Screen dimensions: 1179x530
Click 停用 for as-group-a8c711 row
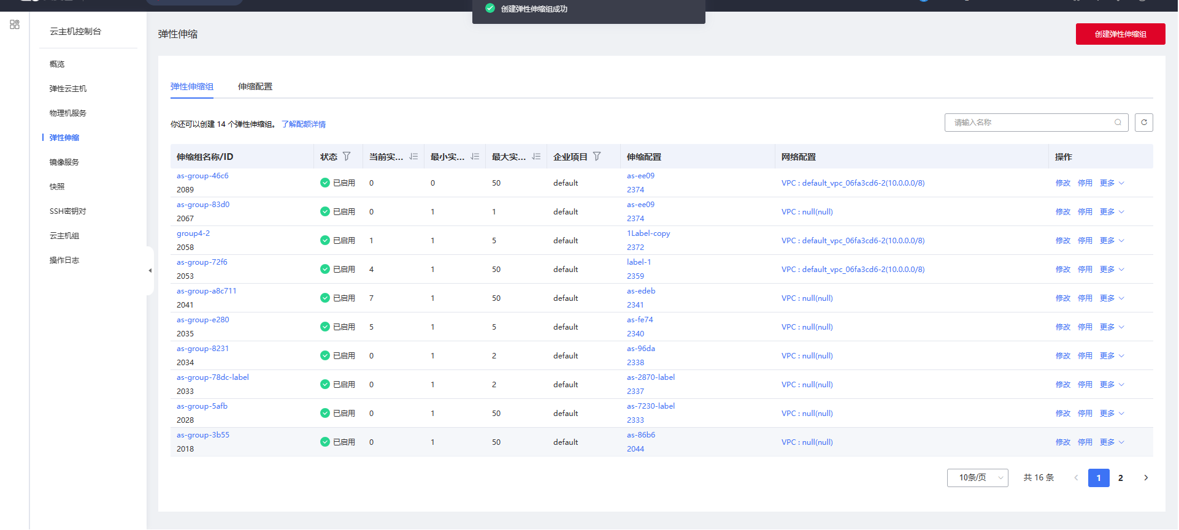tap(1085, 298)
